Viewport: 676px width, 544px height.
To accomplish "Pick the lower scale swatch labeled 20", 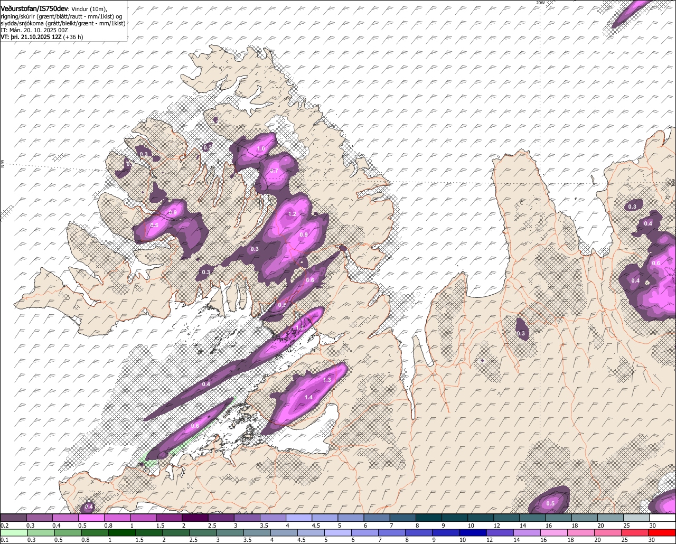I will (609, 532).
